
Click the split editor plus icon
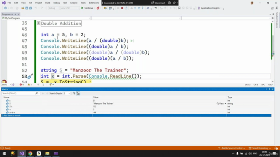coord(273,18)
